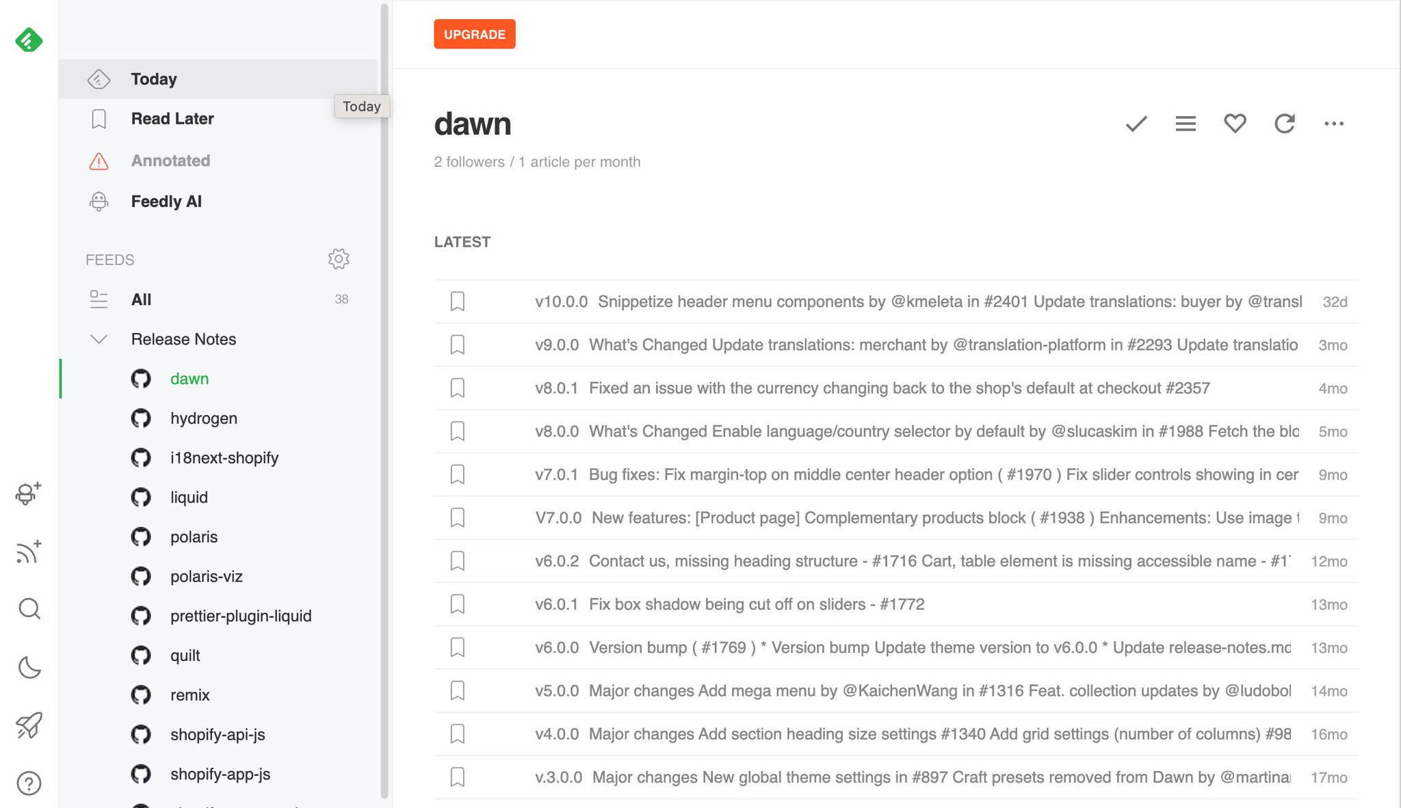Bookmark the v10.0.0 article for later
Image resolution: width=1401 pixels, height=808 pixels.
pyautogui.click(x=458, y=301)
